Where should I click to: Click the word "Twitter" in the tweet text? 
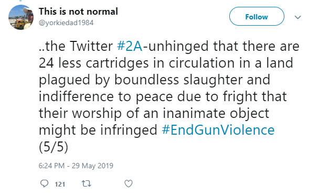[91, 46]
